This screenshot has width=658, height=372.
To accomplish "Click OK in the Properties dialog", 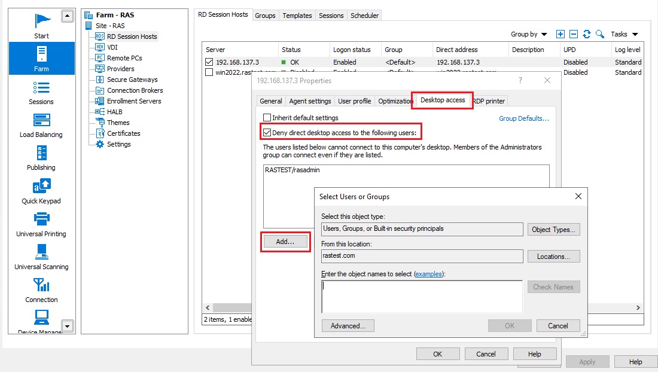I will coord(438,354).
